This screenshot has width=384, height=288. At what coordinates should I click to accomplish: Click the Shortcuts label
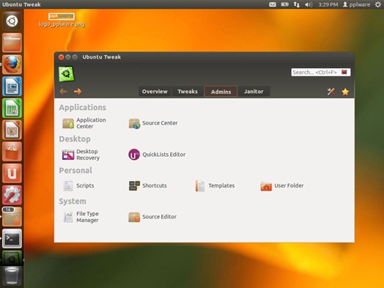155,185
